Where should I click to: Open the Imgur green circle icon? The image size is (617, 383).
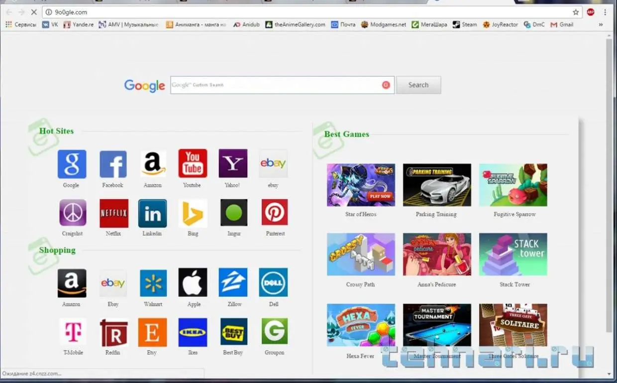pyautogui.click(x=234, y=213)
